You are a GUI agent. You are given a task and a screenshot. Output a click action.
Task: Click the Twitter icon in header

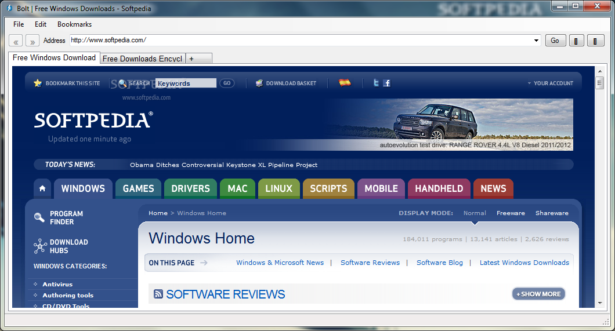click(x=376, y=83)
